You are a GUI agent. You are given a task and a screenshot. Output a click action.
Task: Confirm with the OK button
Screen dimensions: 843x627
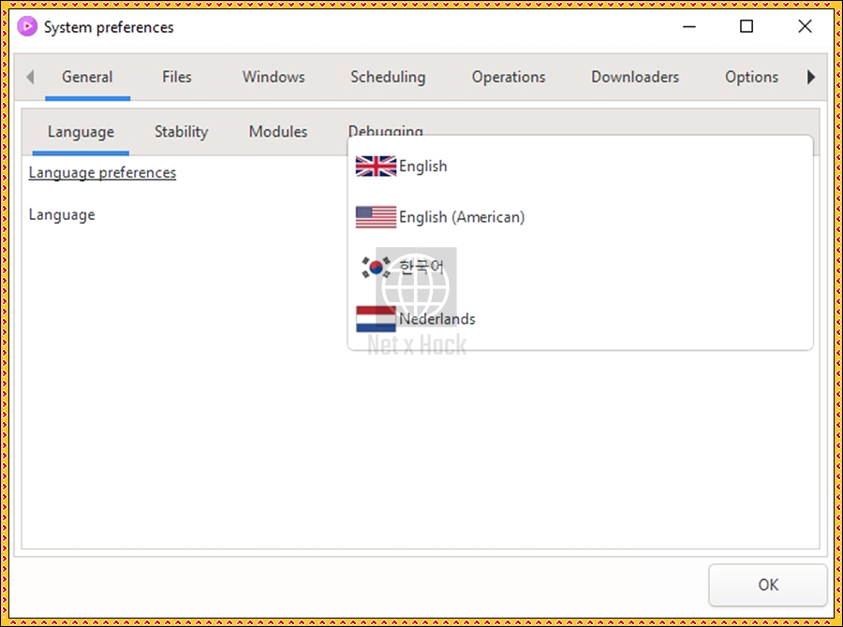767,585
